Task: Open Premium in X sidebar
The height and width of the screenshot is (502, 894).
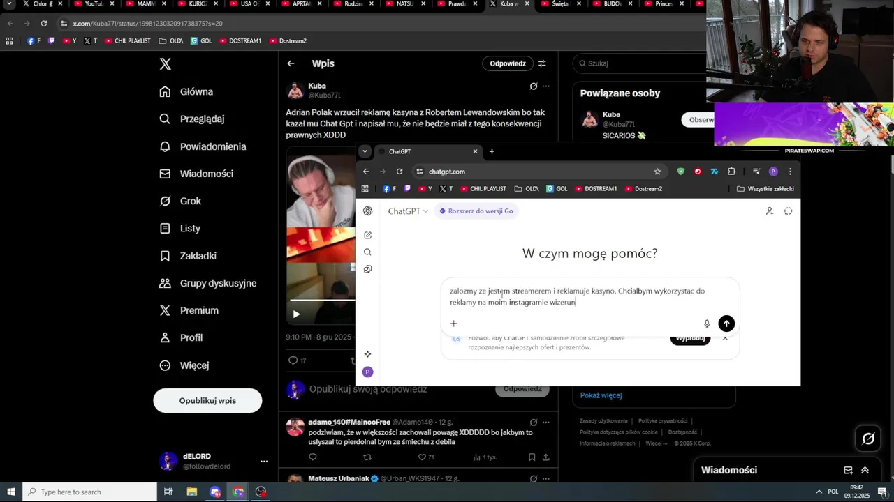Action: coord(189,310)
